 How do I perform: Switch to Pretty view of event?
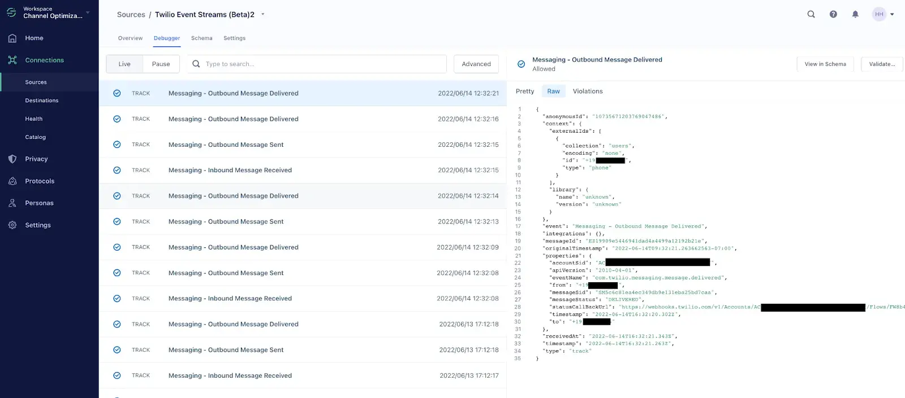click(524, 91)
